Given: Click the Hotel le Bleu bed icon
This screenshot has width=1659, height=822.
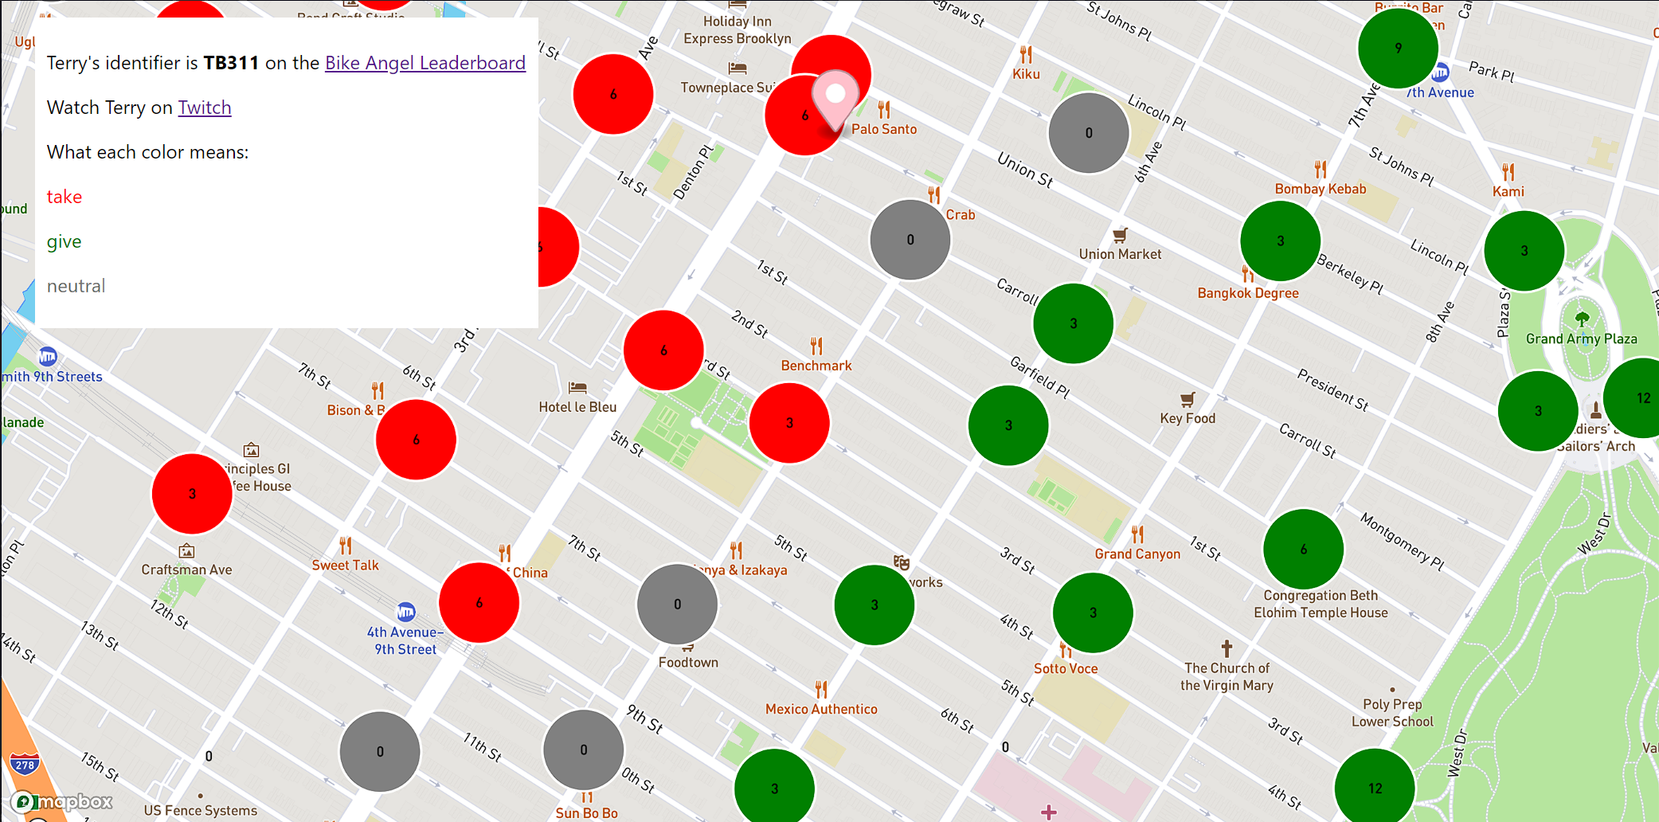Looking at the screenshot, I should [x=577, y=388].
